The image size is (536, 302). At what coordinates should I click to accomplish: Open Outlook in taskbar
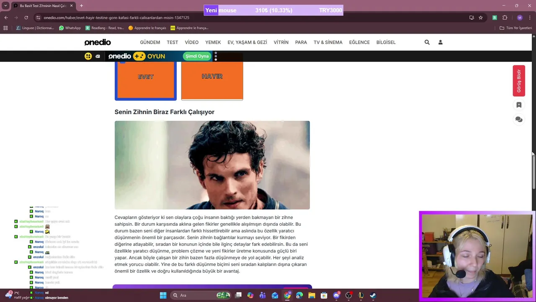275,295
